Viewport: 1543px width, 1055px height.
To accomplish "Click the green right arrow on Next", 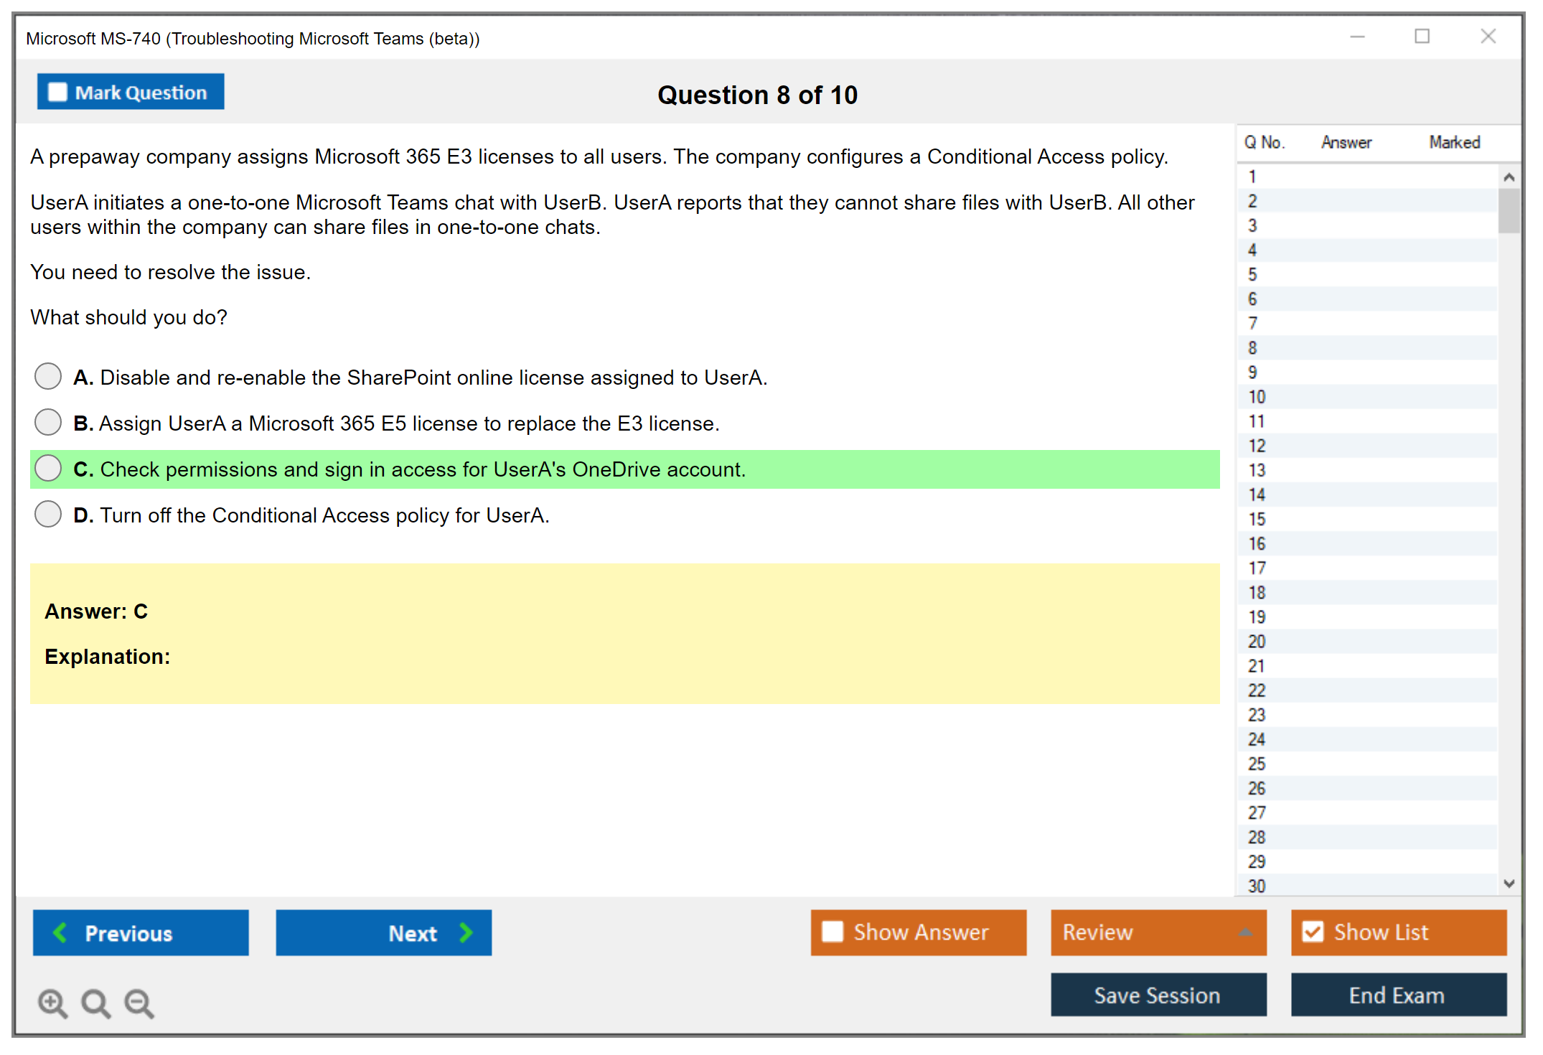I will coord(466,932).
